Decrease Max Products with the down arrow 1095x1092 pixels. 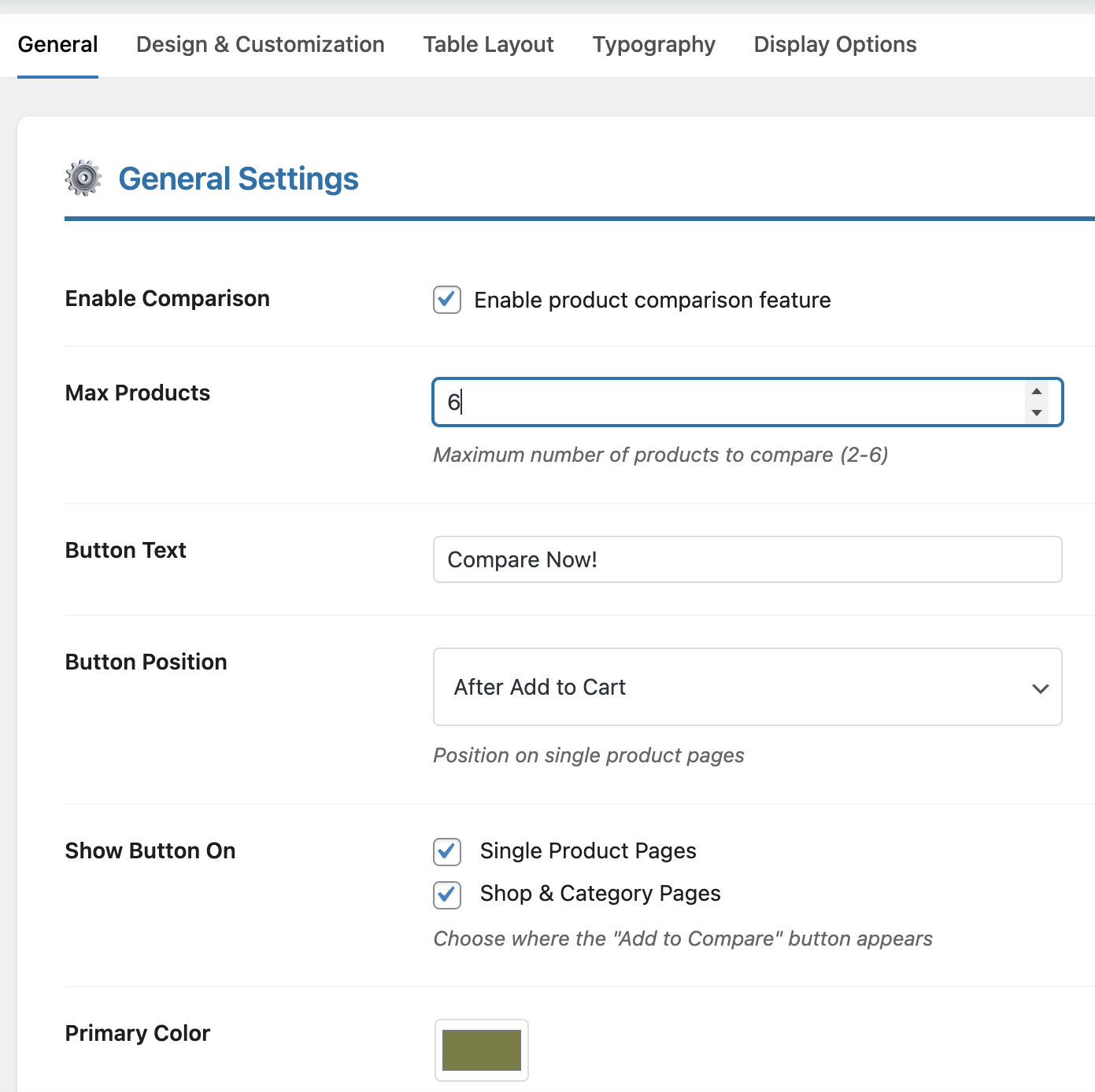pos(1037,413)
